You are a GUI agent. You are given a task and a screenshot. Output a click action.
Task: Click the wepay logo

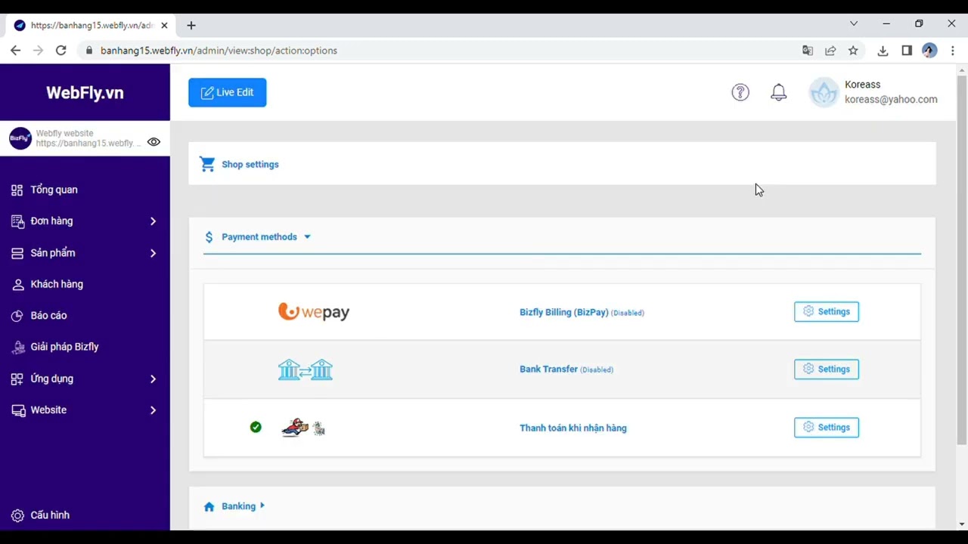click(314, 311)
